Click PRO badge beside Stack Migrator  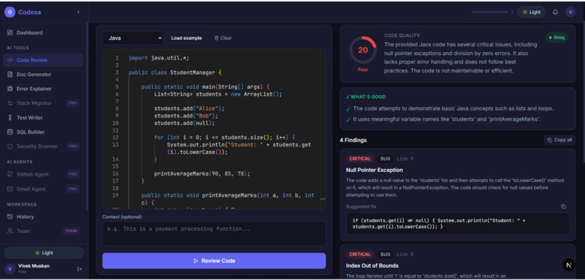pos(73,103)
